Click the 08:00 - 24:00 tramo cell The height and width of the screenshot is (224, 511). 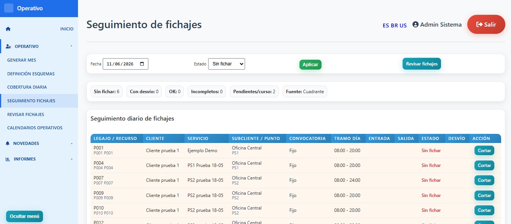pos(347,180)
